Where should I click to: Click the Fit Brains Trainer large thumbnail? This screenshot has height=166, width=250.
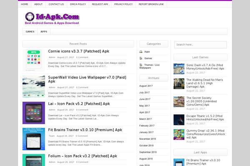[x=34, y=139]
